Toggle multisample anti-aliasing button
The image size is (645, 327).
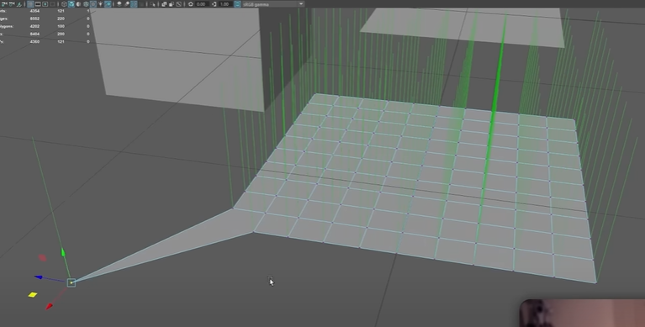[x=134, y=4]
